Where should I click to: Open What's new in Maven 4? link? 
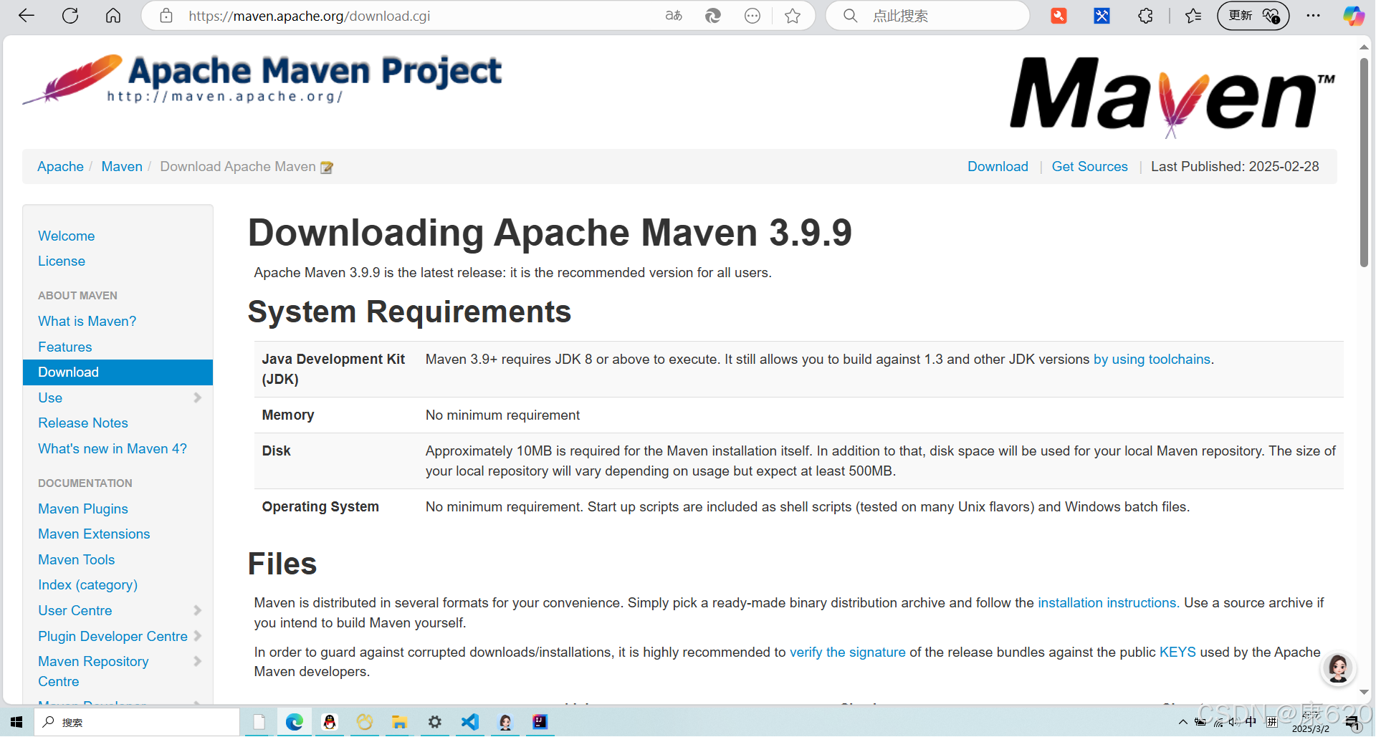(x=113, y=448)
